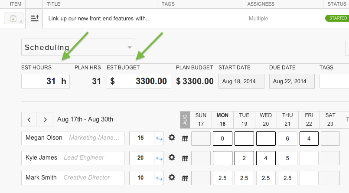Click the Est Budget input field
The height and width of the screenshot is (193, 349).
[139, 81]
